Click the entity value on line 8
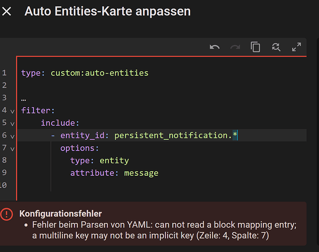319x252 pixels. [114, 161]
